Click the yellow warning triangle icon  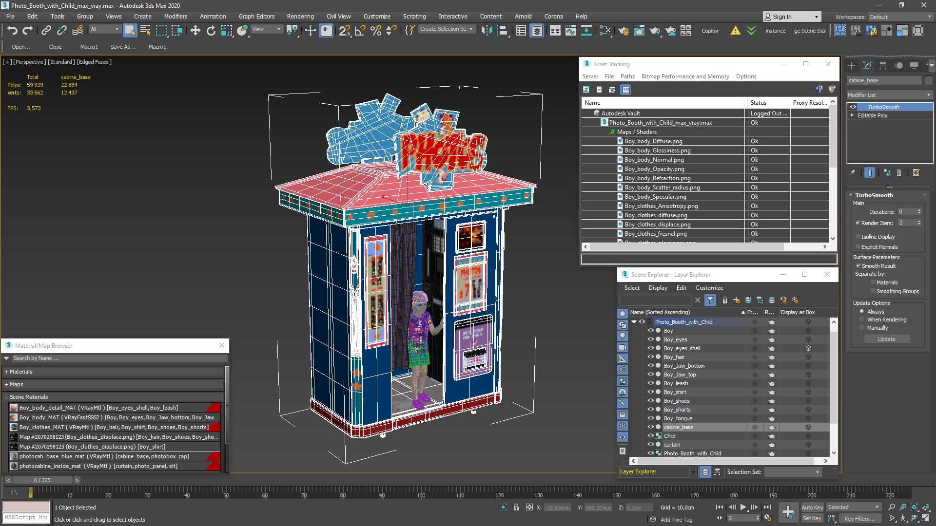click(735, 30)
